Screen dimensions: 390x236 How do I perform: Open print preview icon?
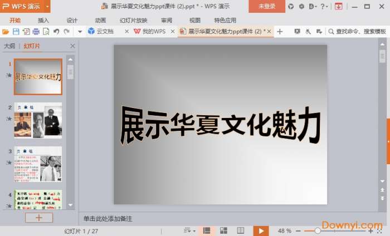[46, 32]
